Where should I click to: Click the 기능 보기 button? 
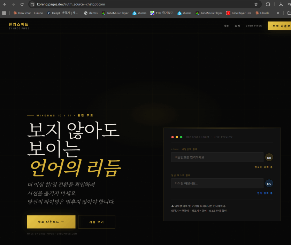click(x=97, y=222)
